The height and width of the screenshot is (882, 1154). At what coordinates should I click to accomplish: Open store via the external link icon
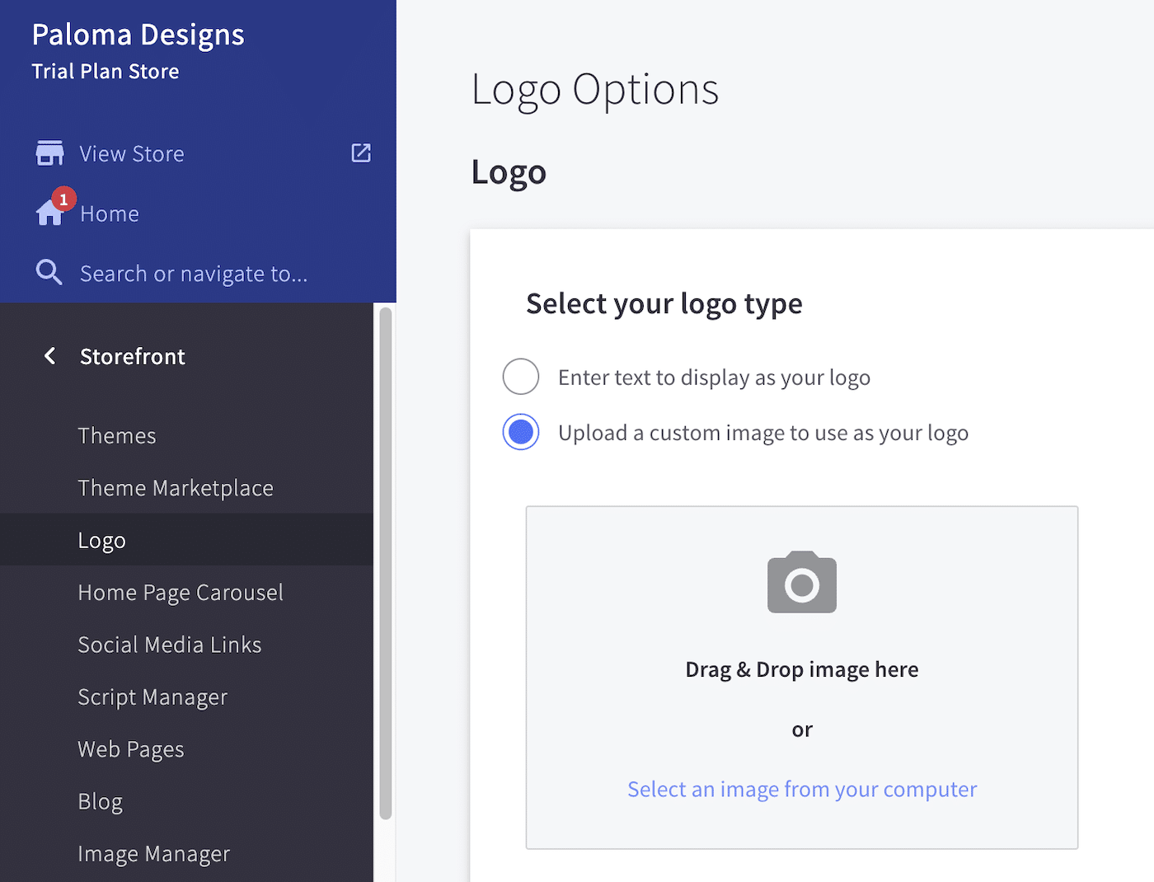(x=361, y=152)
